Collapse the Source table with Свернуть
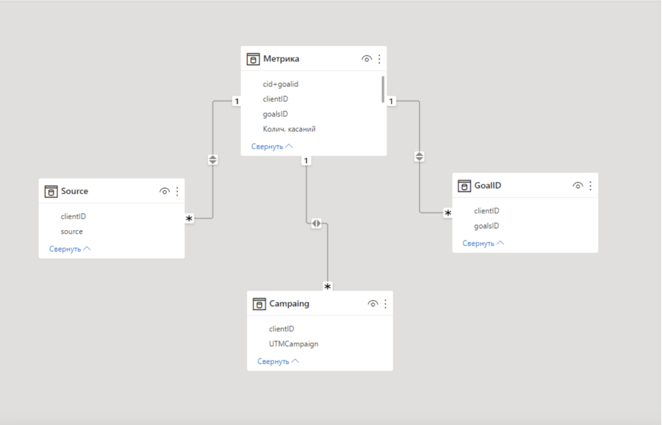 (70, 249)
